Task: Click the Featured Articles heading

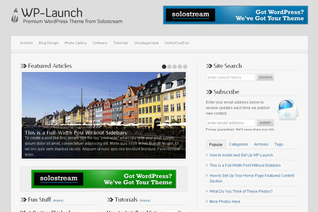Action: tap(50, 66)
